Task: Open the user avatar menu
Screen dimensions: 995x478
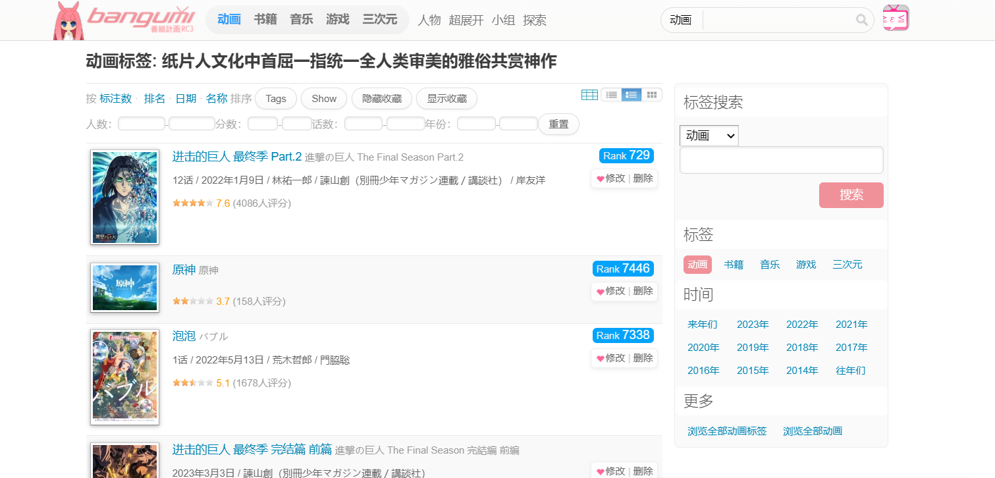Action: click(x=896, y=18)
